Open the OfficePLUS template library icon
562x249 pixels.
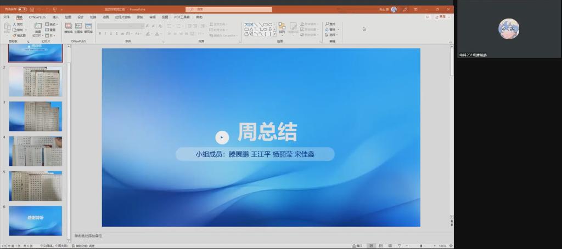(69, 27)
